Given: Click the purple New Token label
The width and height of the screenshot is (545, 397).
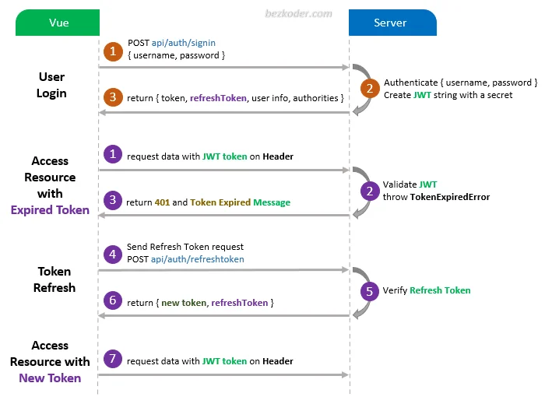Looking at the screenshot, I should pyautogui.click(x=50, y=378).
